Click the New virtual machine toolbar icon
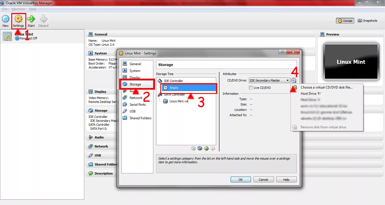 [x=5, y=21]
